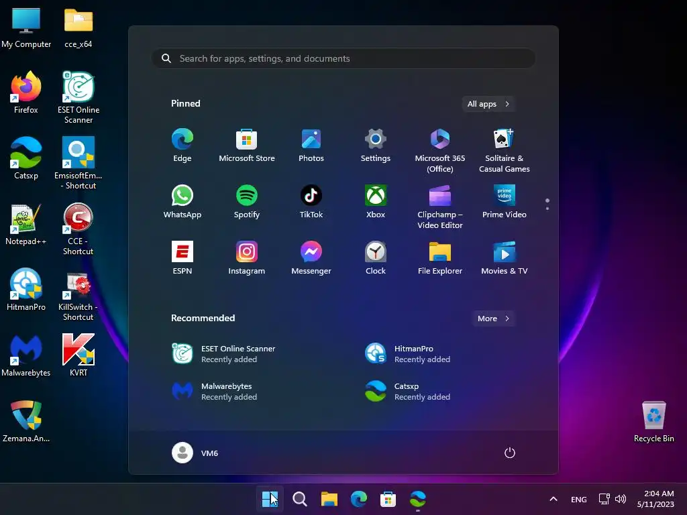Expand More recommended items
The image size is (687, 515).
click(493, 319)
